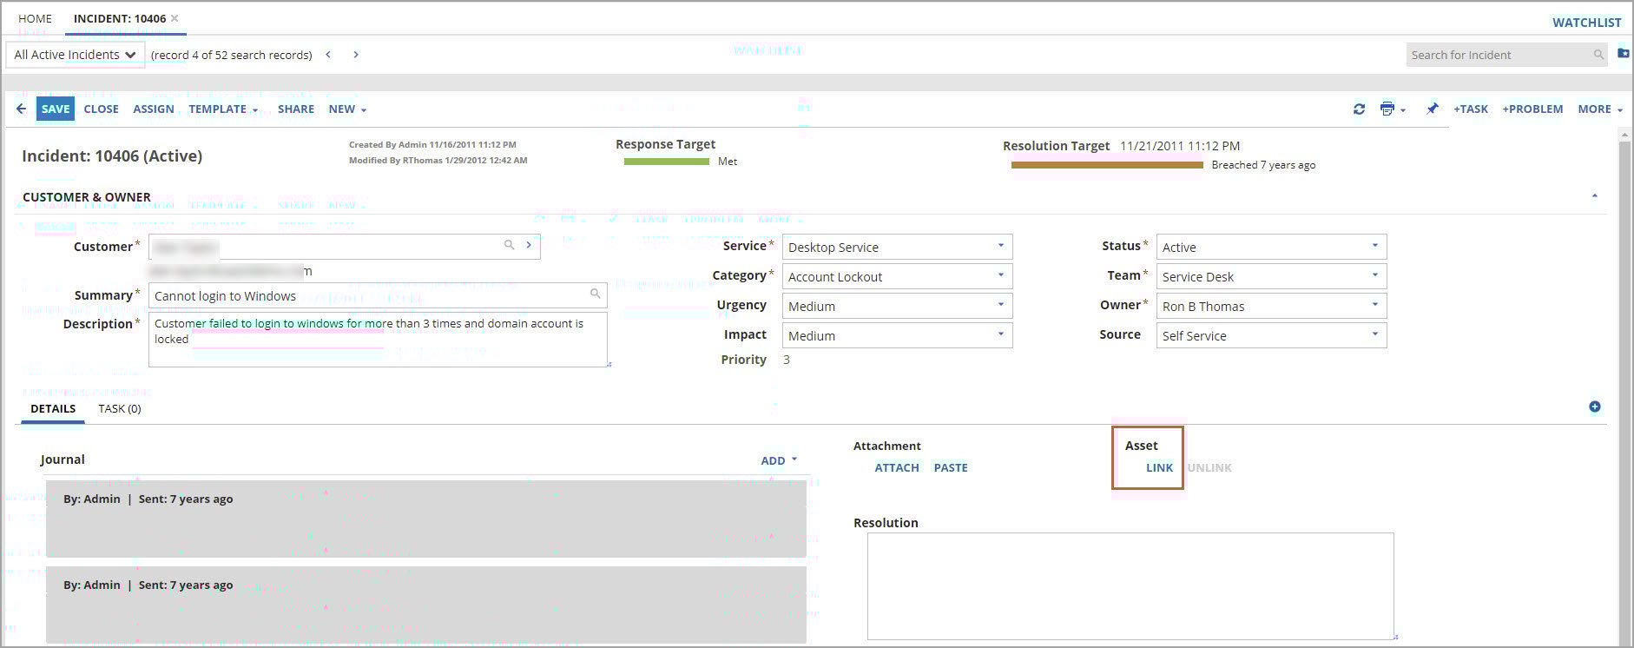Switch to the Task (0) tab
This screenshot has height=648, width=1634.
pyautogui.click(x=119, y=408)
